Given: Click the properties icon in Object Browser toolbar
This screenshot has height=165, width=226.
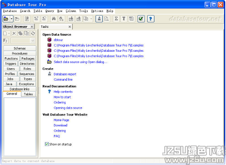Looking at the screenshot, I should point(20,33).
